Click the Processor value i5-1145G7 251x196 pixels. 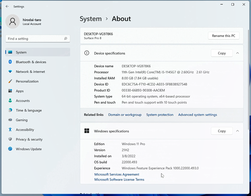166,72
